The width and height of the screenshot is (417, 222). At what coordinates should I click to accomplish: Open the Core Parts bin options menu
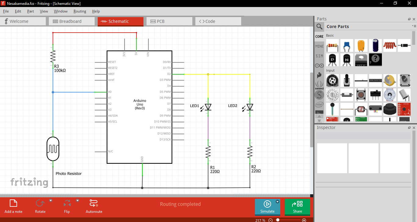[414, 26]
